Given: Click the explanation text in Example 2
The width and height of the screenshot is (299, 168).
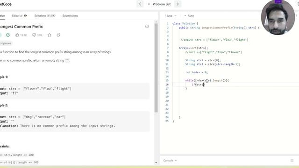Looking at the screenshot, I should pos(57,126).
